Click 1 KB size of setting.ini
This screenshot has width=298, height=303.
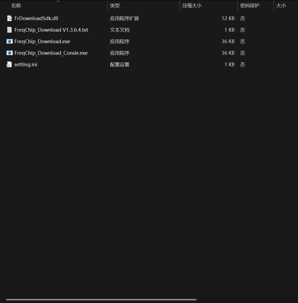(229, 64)
